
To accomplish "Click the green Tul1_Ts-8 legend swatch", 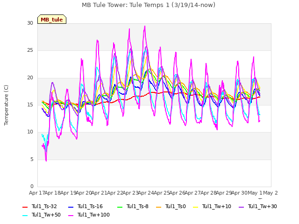I will tap(120, 207).
